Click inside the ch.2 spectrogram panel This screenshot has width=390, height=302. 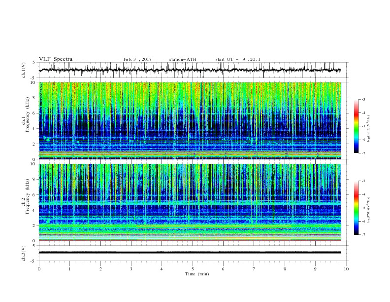190,202
